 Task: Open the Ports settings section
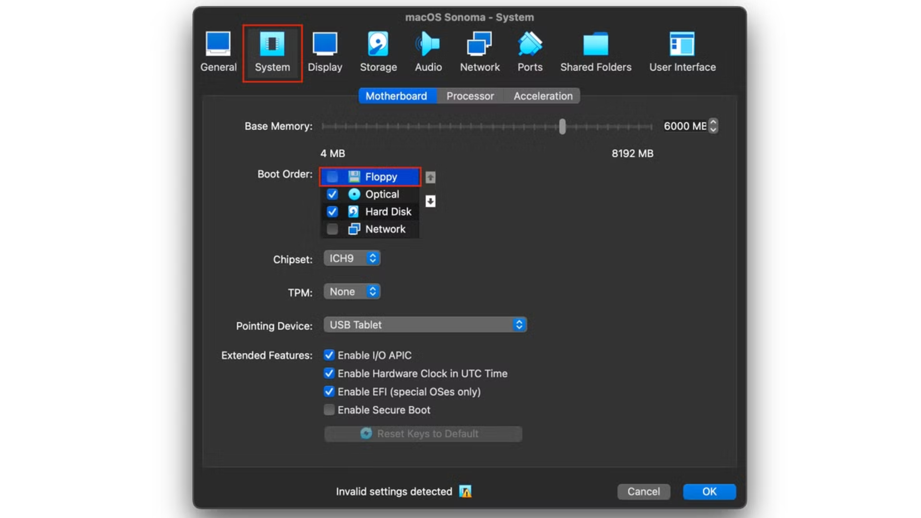click(530, 52)
